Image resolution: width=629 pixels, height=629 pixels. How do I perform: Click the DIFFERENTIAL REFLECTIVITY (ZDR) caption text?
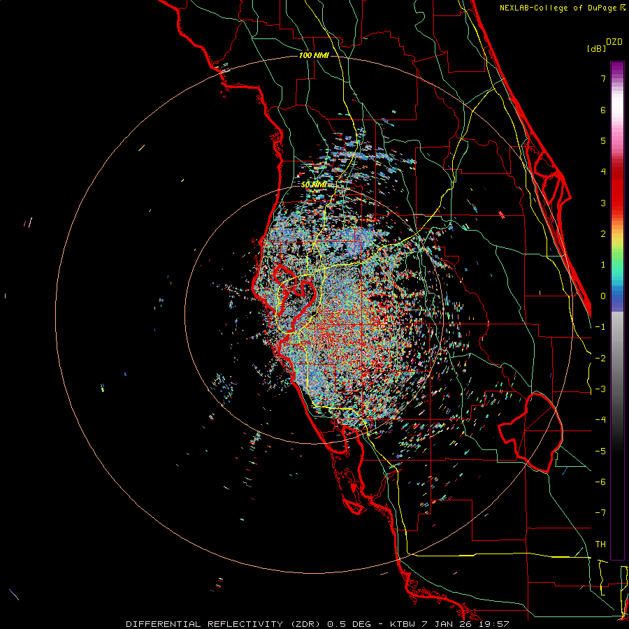coord(223,624)
